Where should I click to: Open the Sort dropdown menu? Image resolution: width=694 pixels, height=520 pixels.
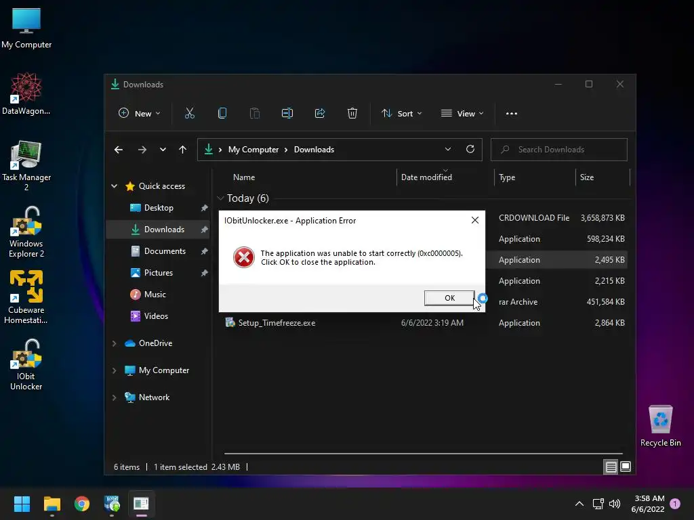(402, 114)
